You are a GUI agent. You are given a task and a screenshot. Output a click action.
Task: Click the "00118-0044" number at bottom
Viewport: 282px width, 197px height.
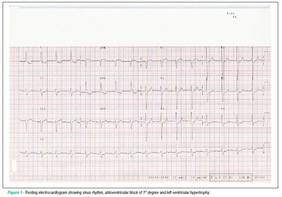point(159,177)
